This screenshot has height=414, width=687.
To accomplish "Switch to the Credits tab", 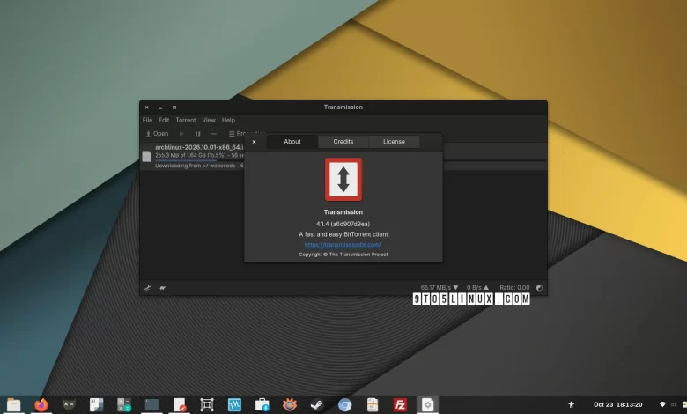I will coord(343,142).
